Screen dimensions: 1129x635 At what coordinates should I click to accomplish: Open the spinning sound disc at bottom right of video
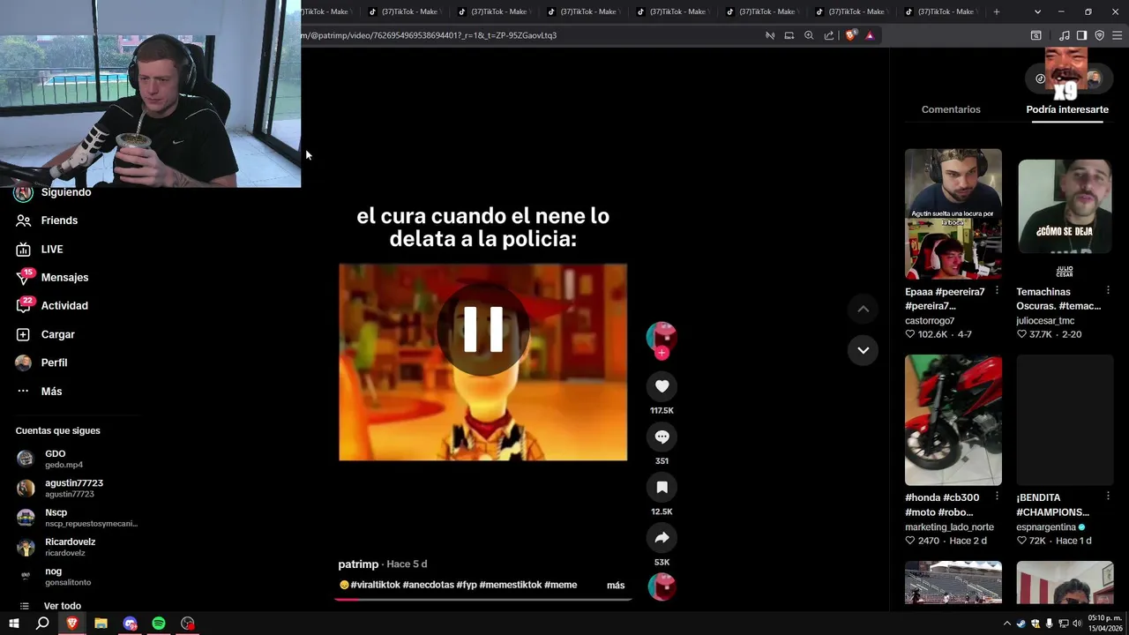pyautogui.click(x=662, y=586)
